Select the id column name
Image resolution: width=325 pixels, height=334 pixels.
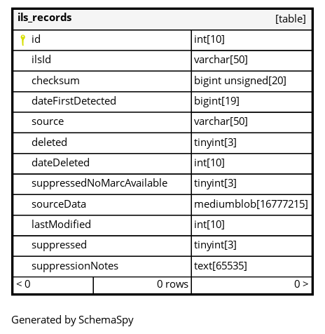pos(36,39)
